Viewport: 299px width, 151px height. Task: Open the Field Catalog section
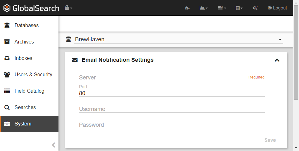(x=29, y=91)
